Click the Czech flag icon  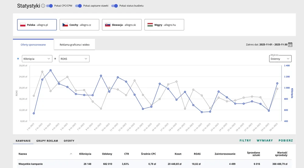65,25
